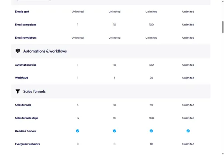Click Automation rules value 100
224x155 pixels.
click(x=151, y=65)
